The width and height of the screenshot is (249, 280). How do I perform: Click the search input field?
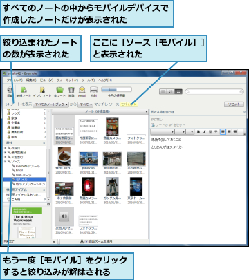214,92
